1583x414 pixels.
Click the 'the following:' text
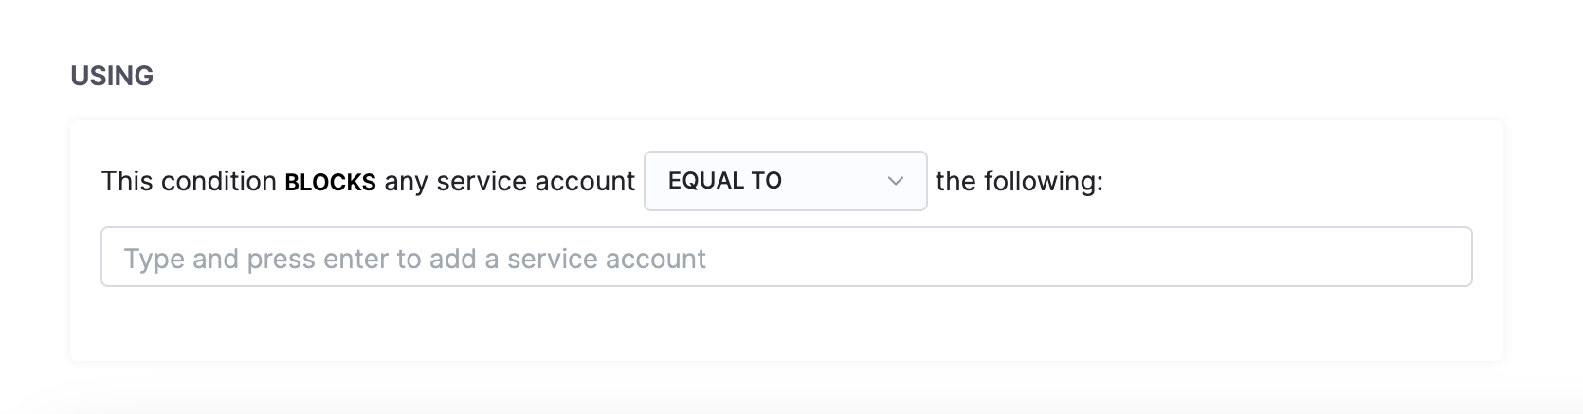[x=1019, y=181]
